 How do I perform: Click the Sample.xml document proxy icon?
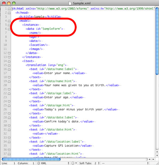coord(70,3)
